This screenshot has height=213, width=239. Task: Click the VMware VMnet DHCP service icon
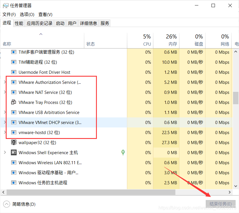point(14,123)
